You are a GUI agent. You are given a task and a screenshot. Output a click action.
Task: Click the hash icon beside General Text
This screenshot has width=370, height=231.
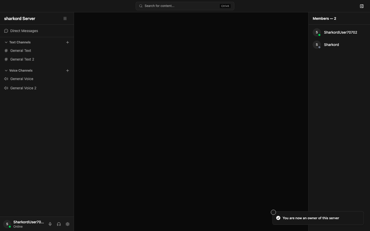[x=6, y=51]
